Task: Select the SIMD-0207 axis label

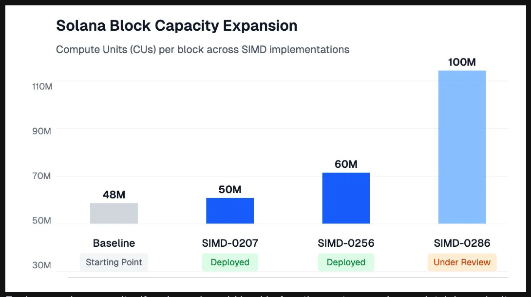Action: click(x=230, y=243)
